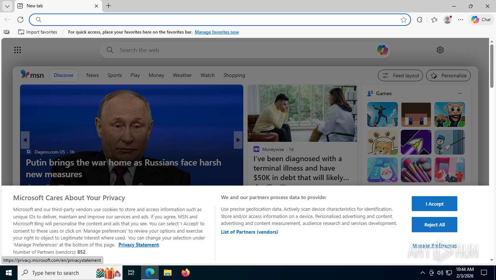Click the msn logo
This screenshot has height=280, width=496.
coord(32,75)
